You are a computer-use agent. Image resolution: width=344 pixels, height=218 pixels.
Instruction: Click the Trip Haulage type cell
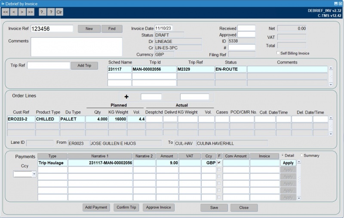[52, 163]
